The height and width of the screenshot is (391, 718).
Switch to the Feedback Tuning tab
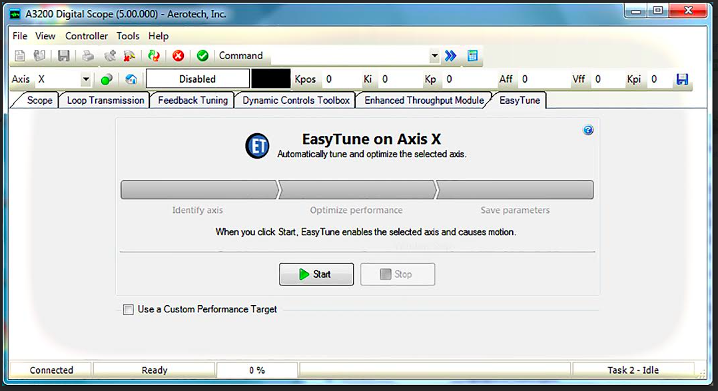[x=192, y=101]
